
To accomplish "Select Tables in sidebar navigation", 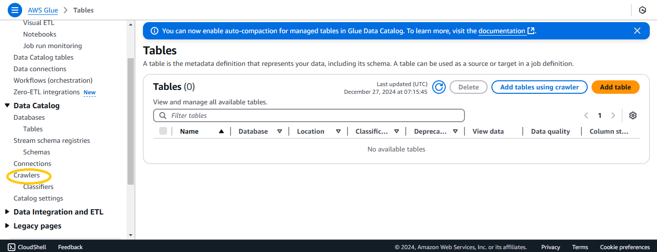I will 33,129.
